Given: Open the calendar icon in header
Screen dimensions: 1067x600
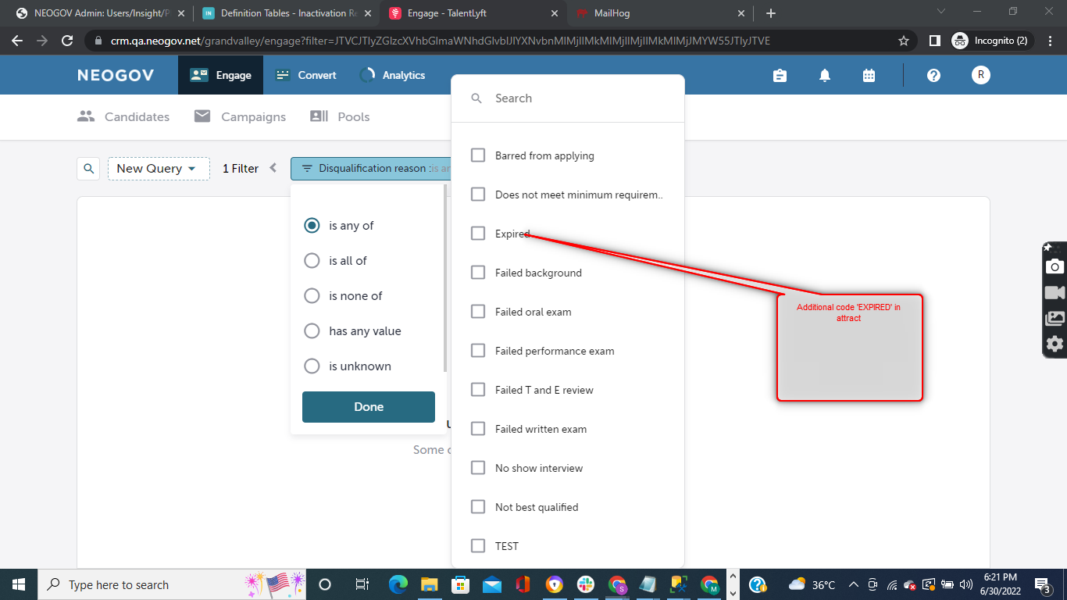Looking at the screenshot, I should click(869, 75).
